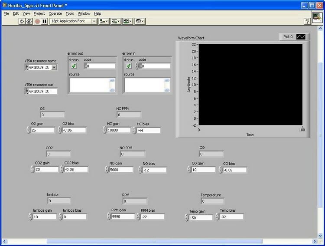Click the HC bias value field
The image size is (325, 246).
coord(148,131)
